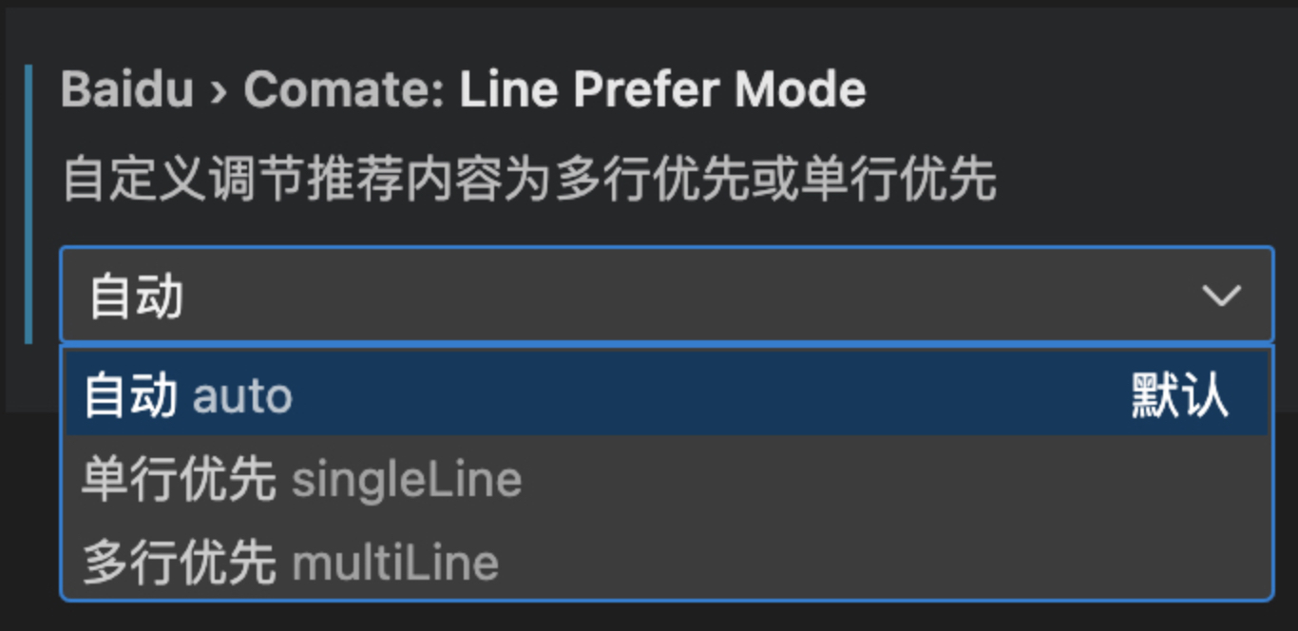The height and width of the screenshot is (631, 1298).
Task: Click the gray multiLine value text
Action: click(x=395, y=563)
